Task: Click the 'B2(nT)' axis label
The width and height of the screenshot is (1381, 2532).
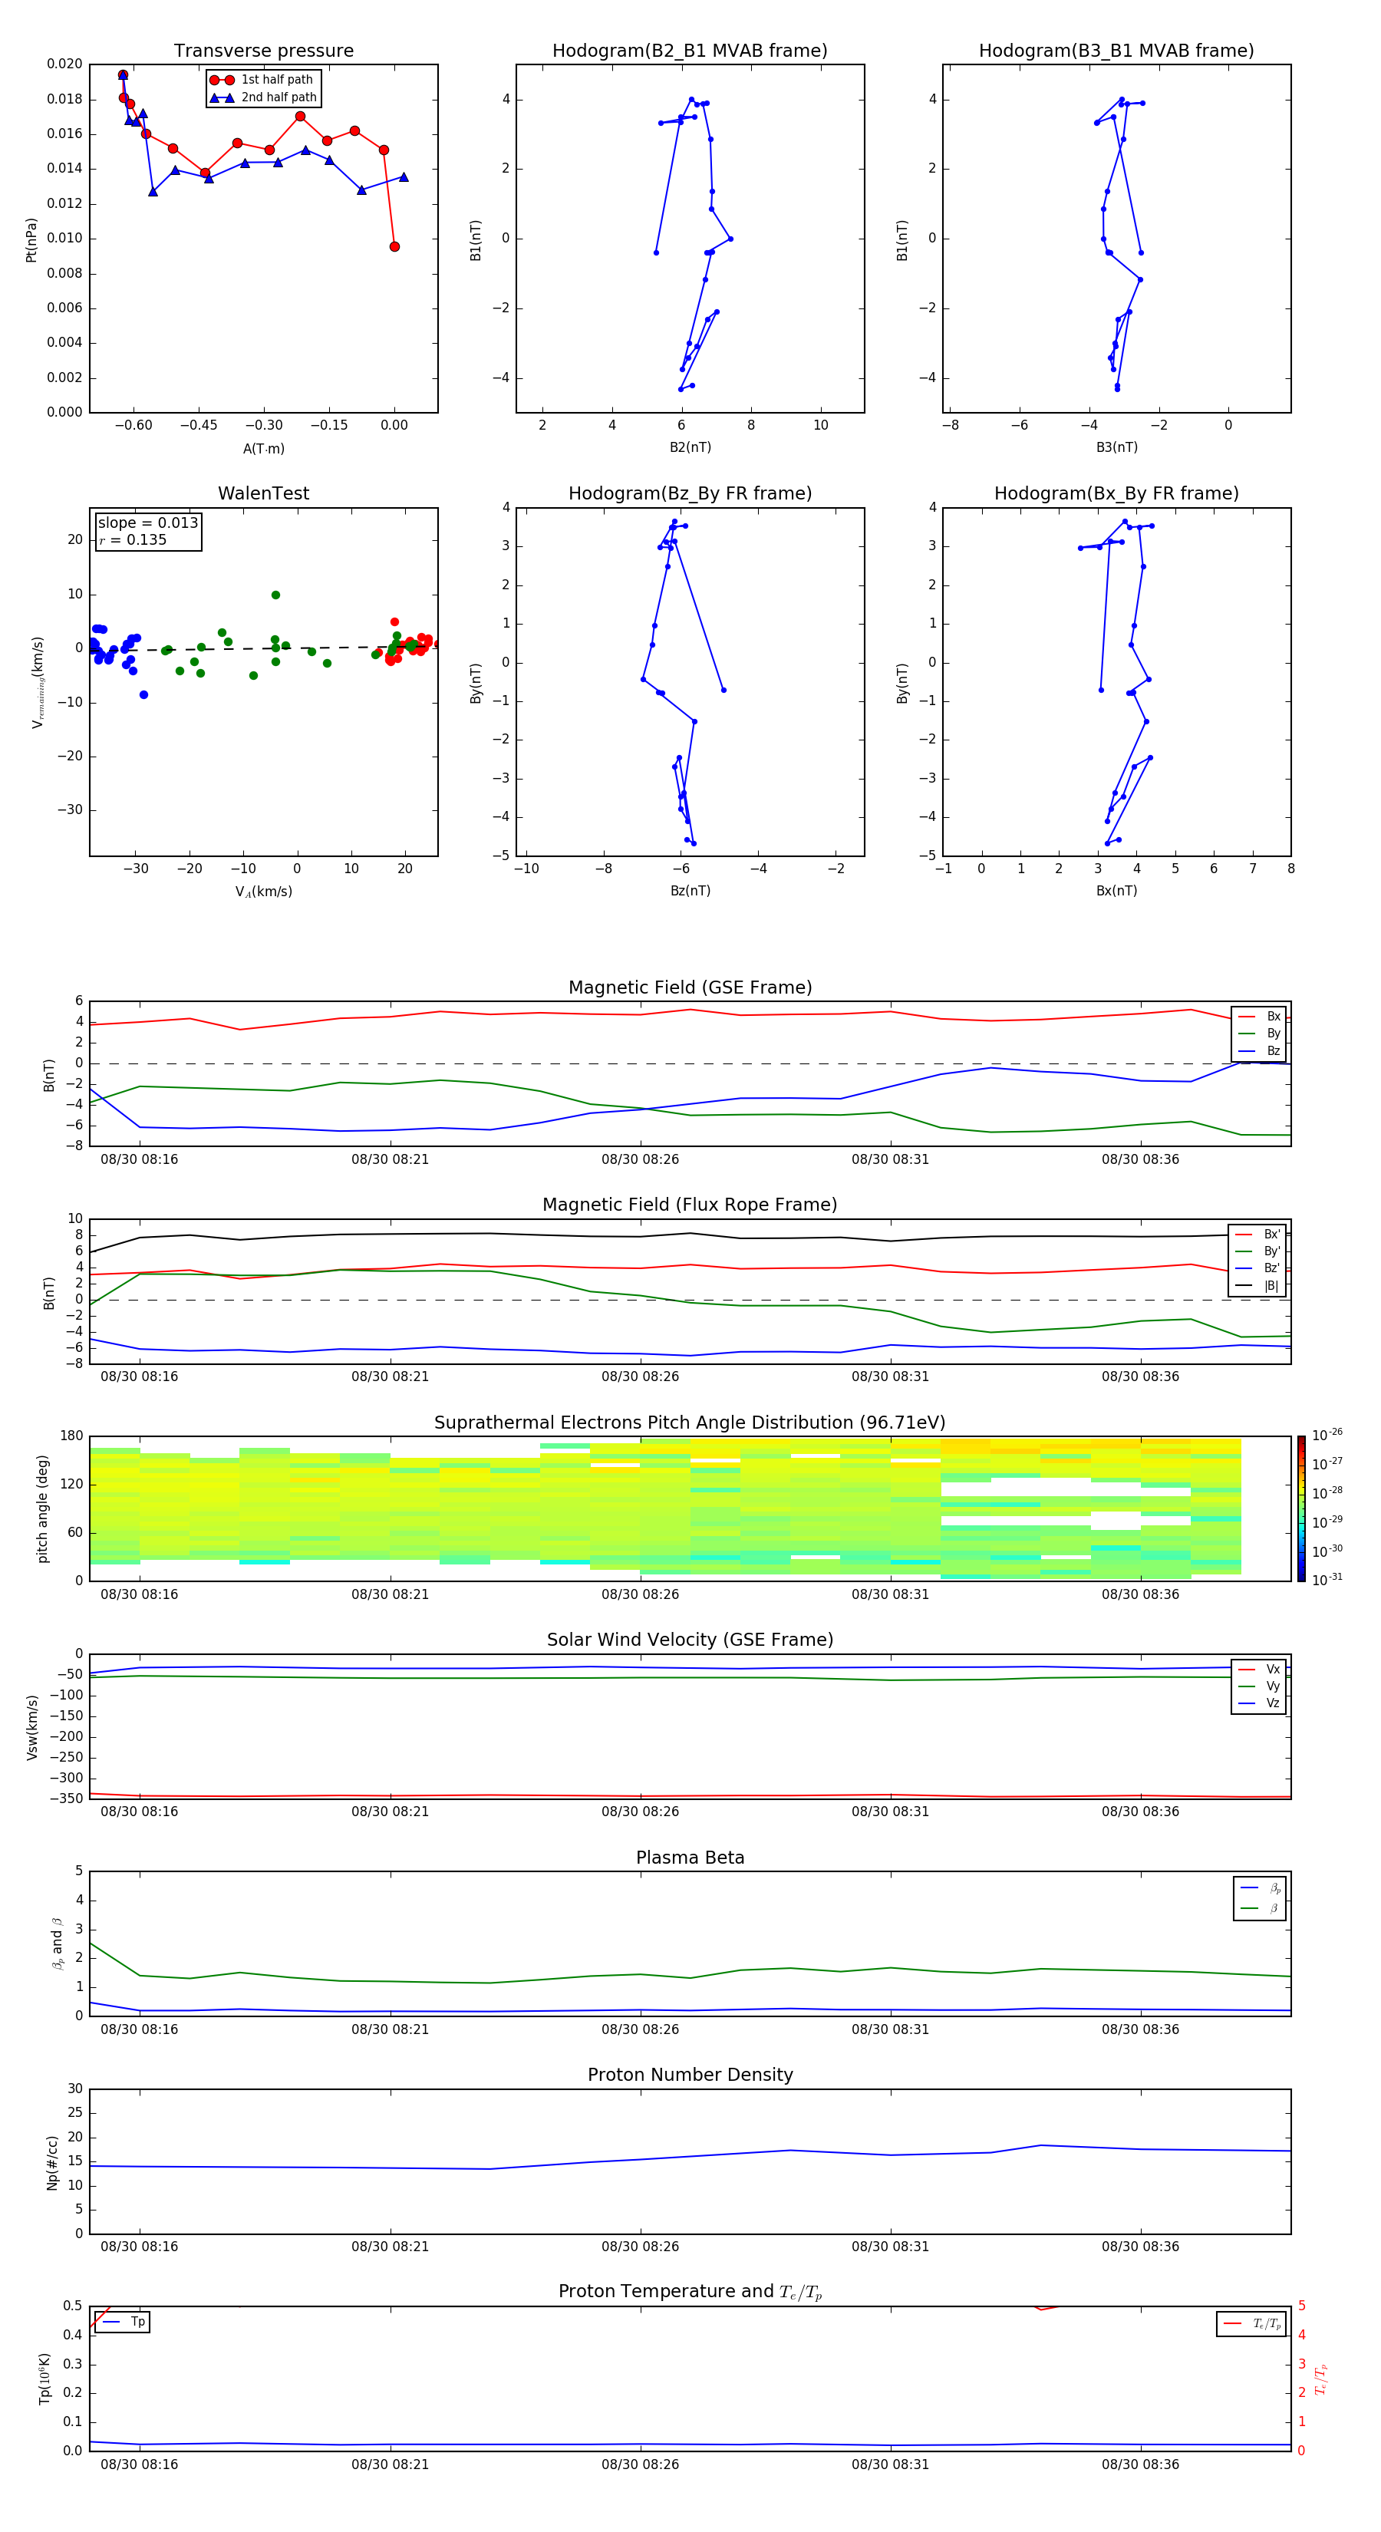Action: [690, 448]
